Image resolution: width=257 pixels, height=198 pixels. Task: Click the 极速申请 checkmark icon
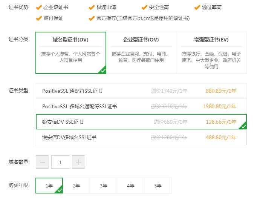tap(92, 8)
